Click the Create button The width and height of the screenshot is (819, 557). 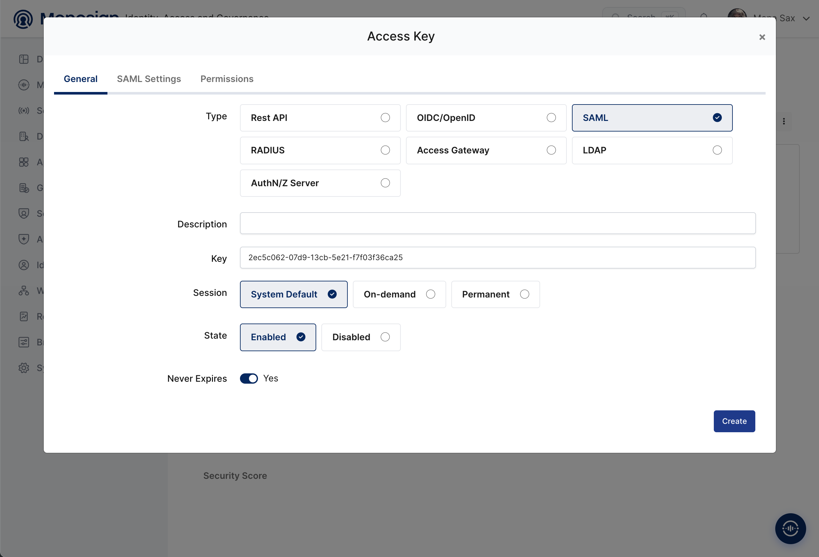[734, 421]
